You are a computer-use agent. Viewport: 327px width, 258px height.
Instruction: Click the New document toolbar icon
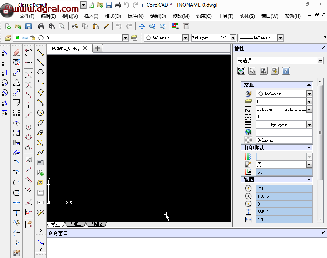(x=8, y=26)
